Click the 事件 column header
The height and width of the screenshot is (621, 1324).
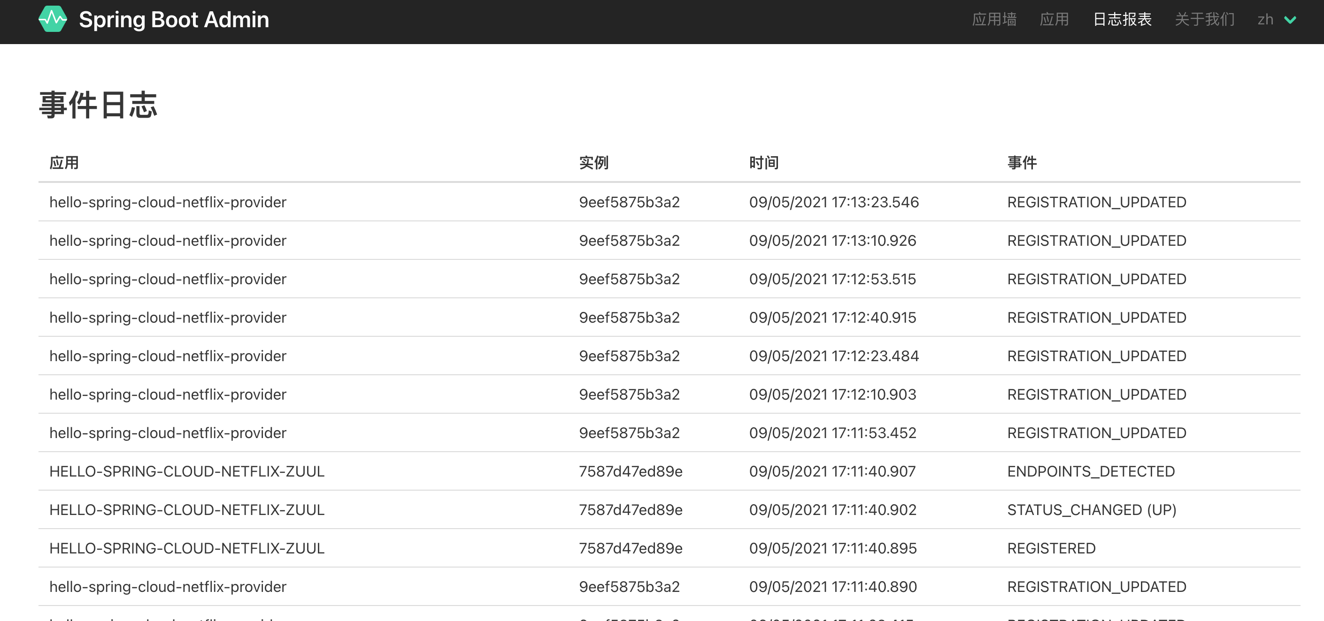[x=1022, y=163]
